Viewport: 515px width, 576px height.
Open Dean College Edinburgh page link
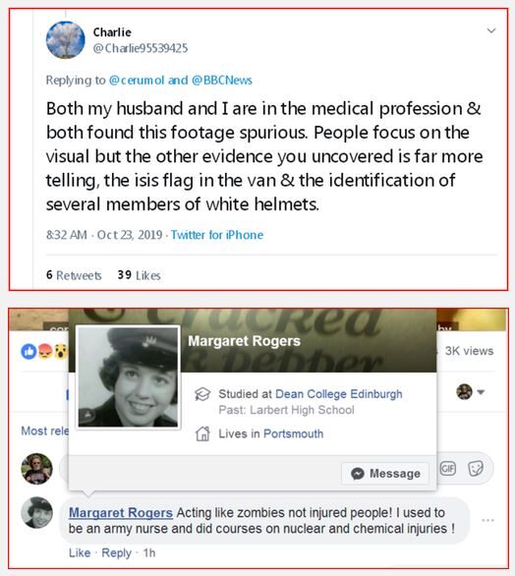(x=339, y=394)
